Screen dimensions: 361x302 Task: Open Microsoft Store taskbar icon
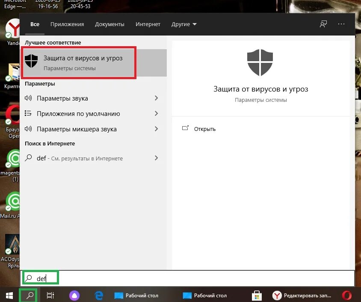click(x=257, y=296)
